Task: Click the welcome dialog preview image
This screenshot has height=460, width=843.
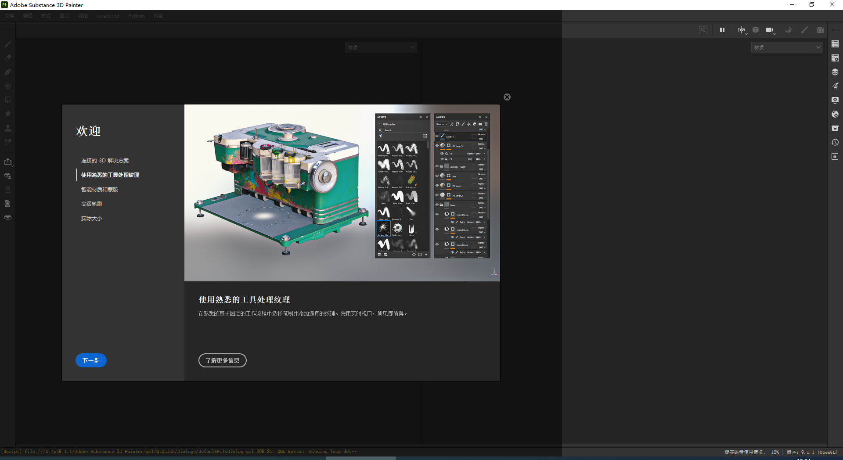Action: [x=342, y=193]
